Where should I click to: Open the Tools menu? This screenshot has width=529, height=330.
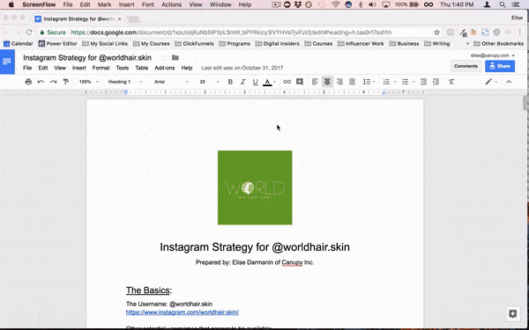123,68
